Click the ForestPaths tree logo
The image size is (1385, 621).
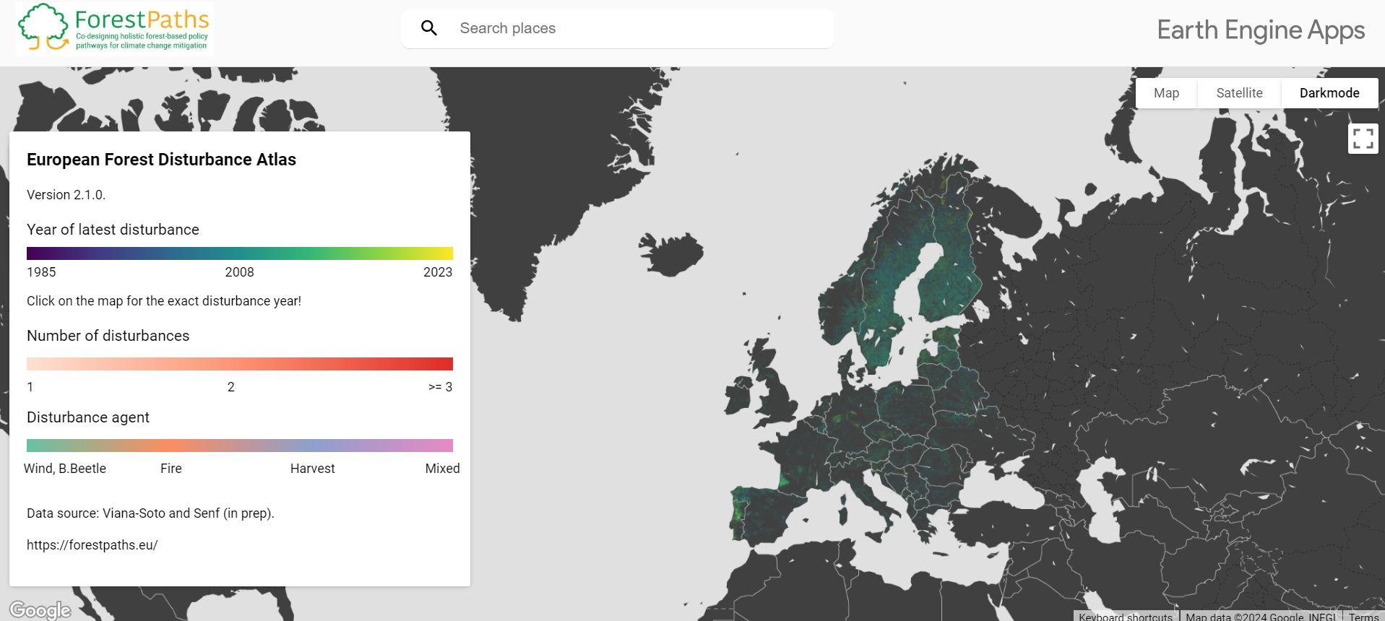point(43,28)
